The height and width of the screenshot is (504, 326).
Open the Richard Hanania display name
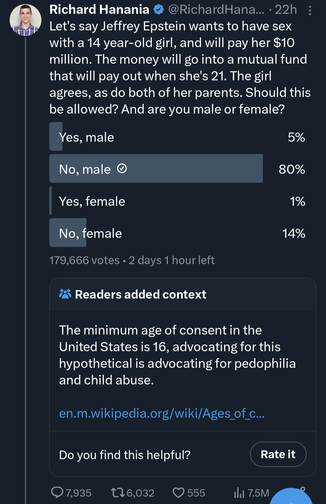coord(99,10)
